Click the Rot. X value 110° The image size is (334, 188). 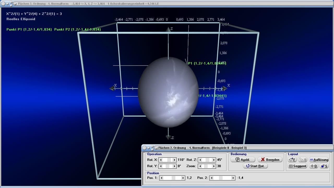pos(181,160)
